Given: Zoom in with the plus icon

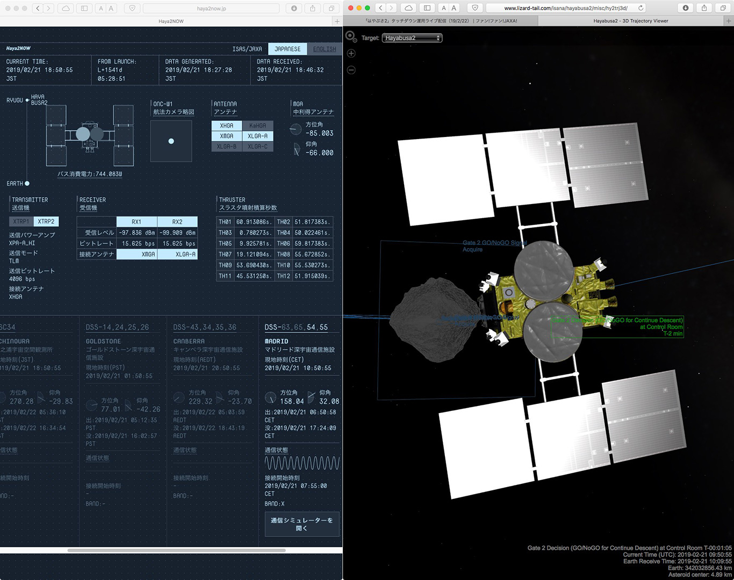Looking at the screenshot, I should pyautogui.click(x=351, y=54).
